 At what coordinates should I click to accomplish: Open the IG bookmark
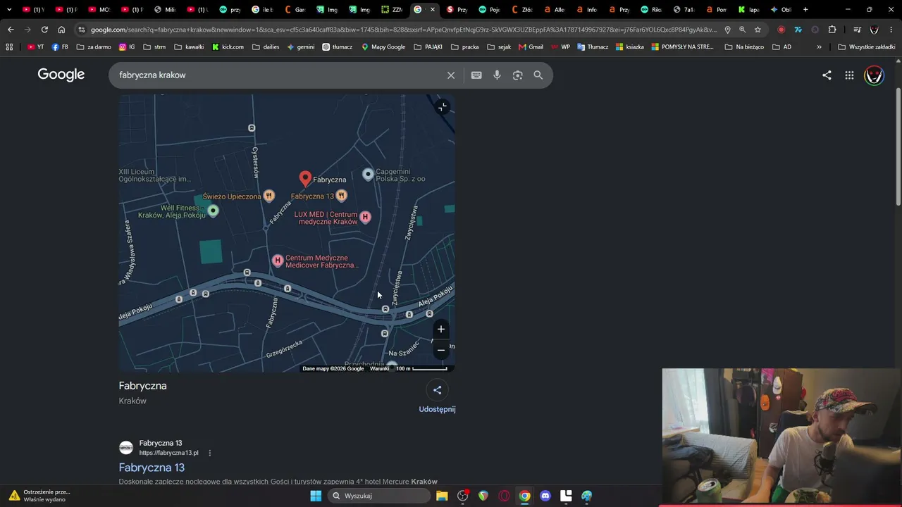click(x=127, y=47)
